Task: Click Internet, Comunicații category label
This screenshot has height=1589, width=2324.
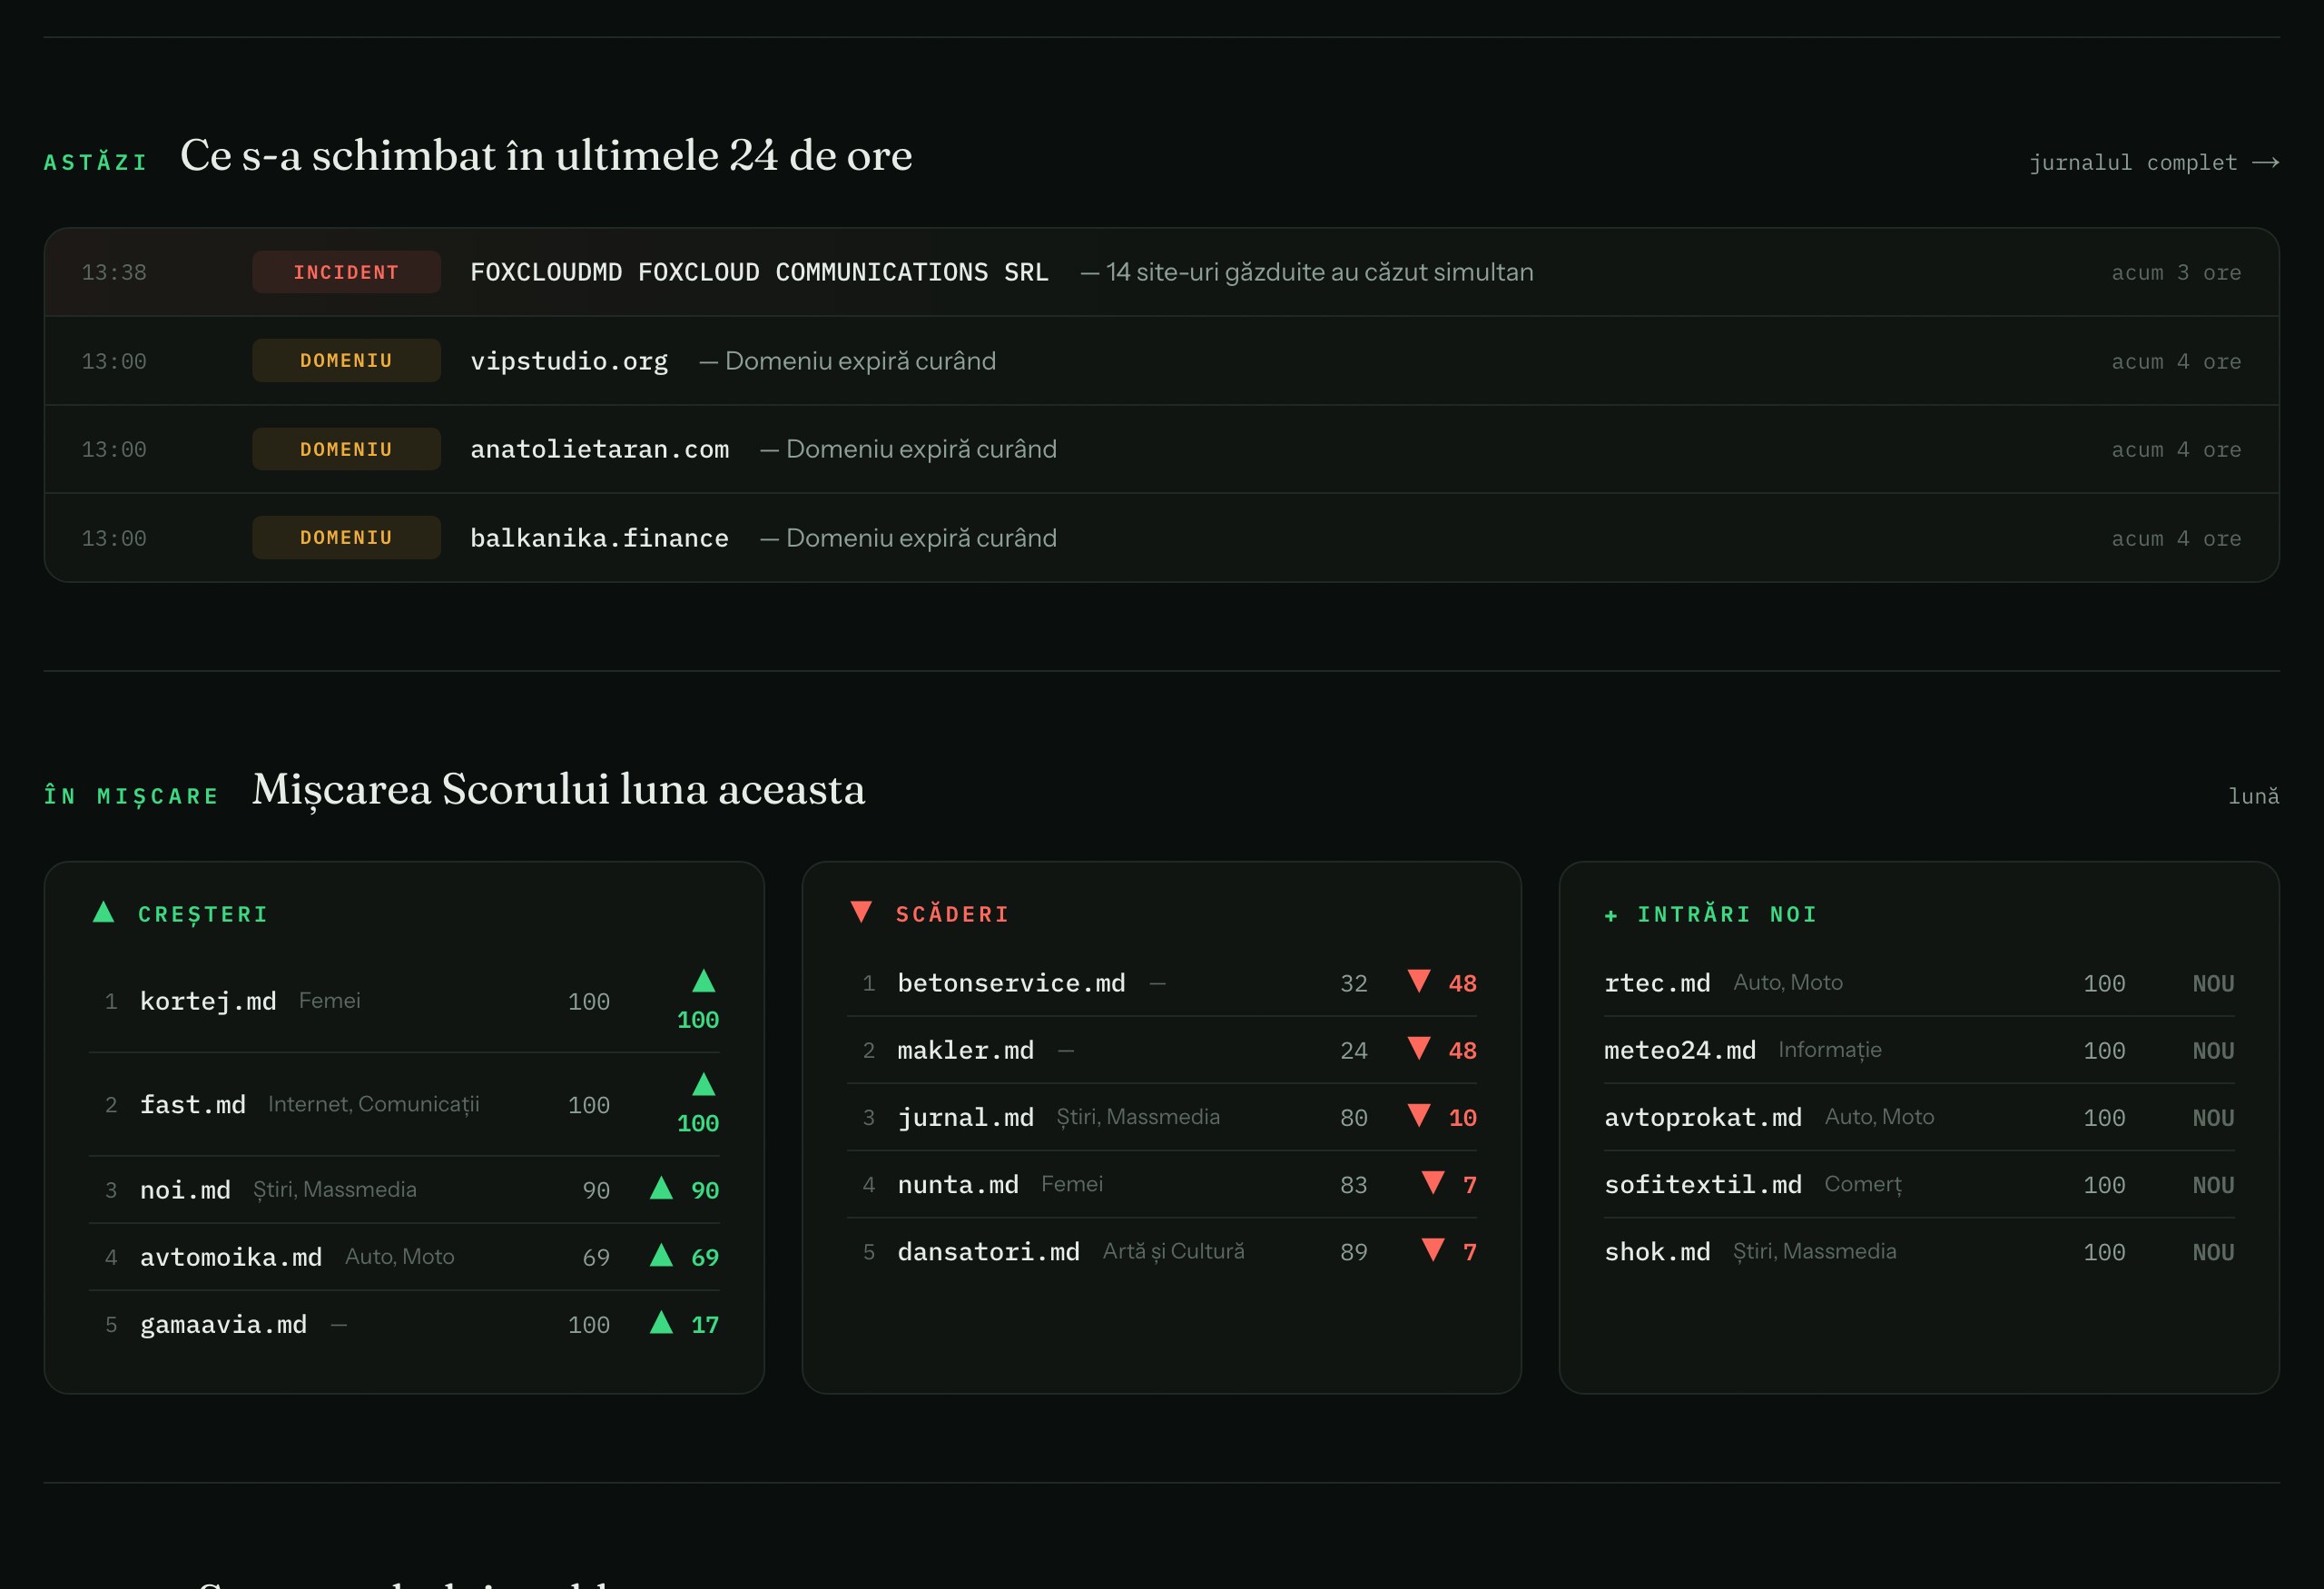Action: [x=374, y=1104]
